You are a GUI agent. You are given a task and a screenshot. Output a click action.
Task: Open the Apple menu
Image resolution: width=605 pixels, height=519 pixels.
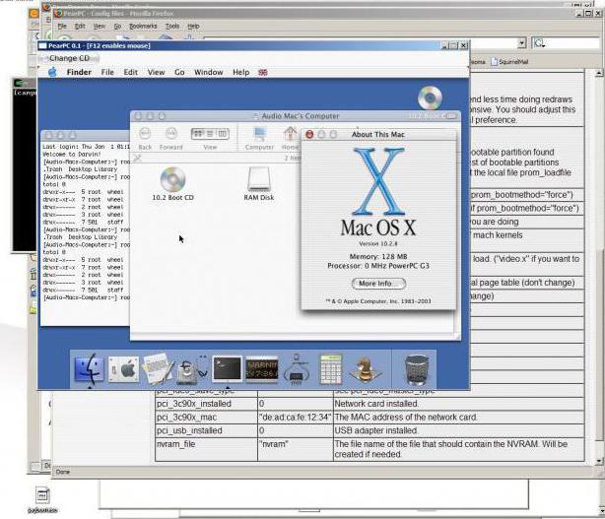(52, 72)
